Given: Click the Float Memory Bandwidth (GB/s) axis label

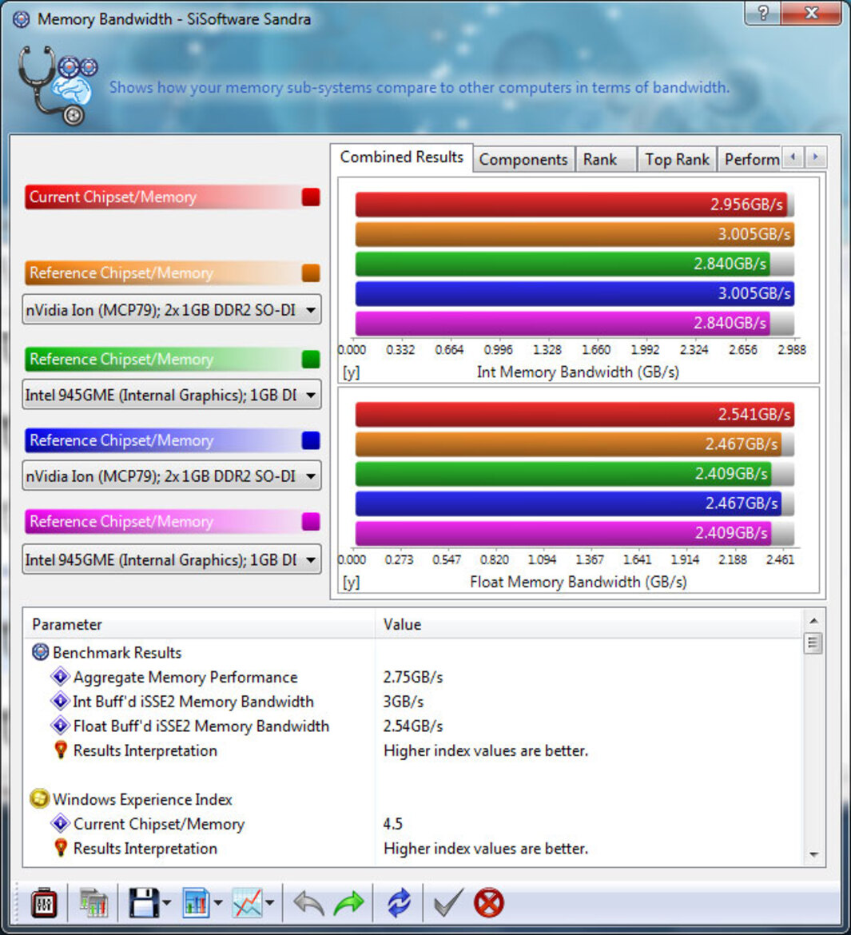Looking at the screenshot, I should point(579,582).
